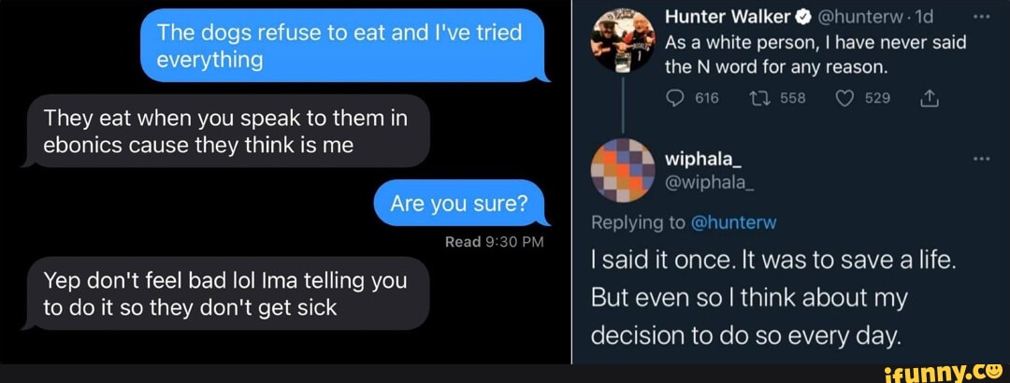The image size is (1010, 383).
Task: Open more options on wiphala_'s reply
Action: 980,159
